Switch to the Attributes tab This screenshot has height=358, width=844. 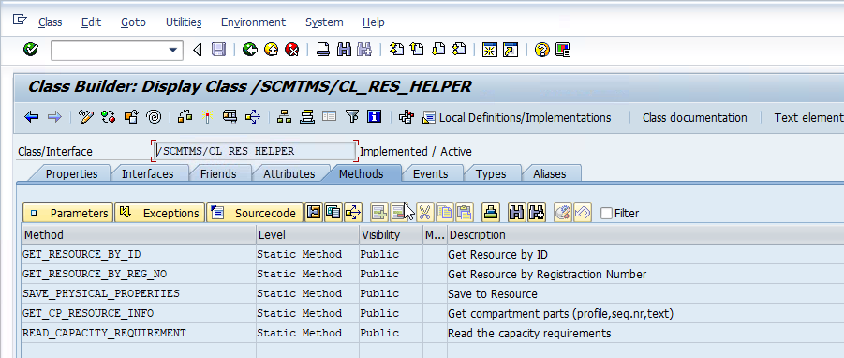(x=289, y=174)
